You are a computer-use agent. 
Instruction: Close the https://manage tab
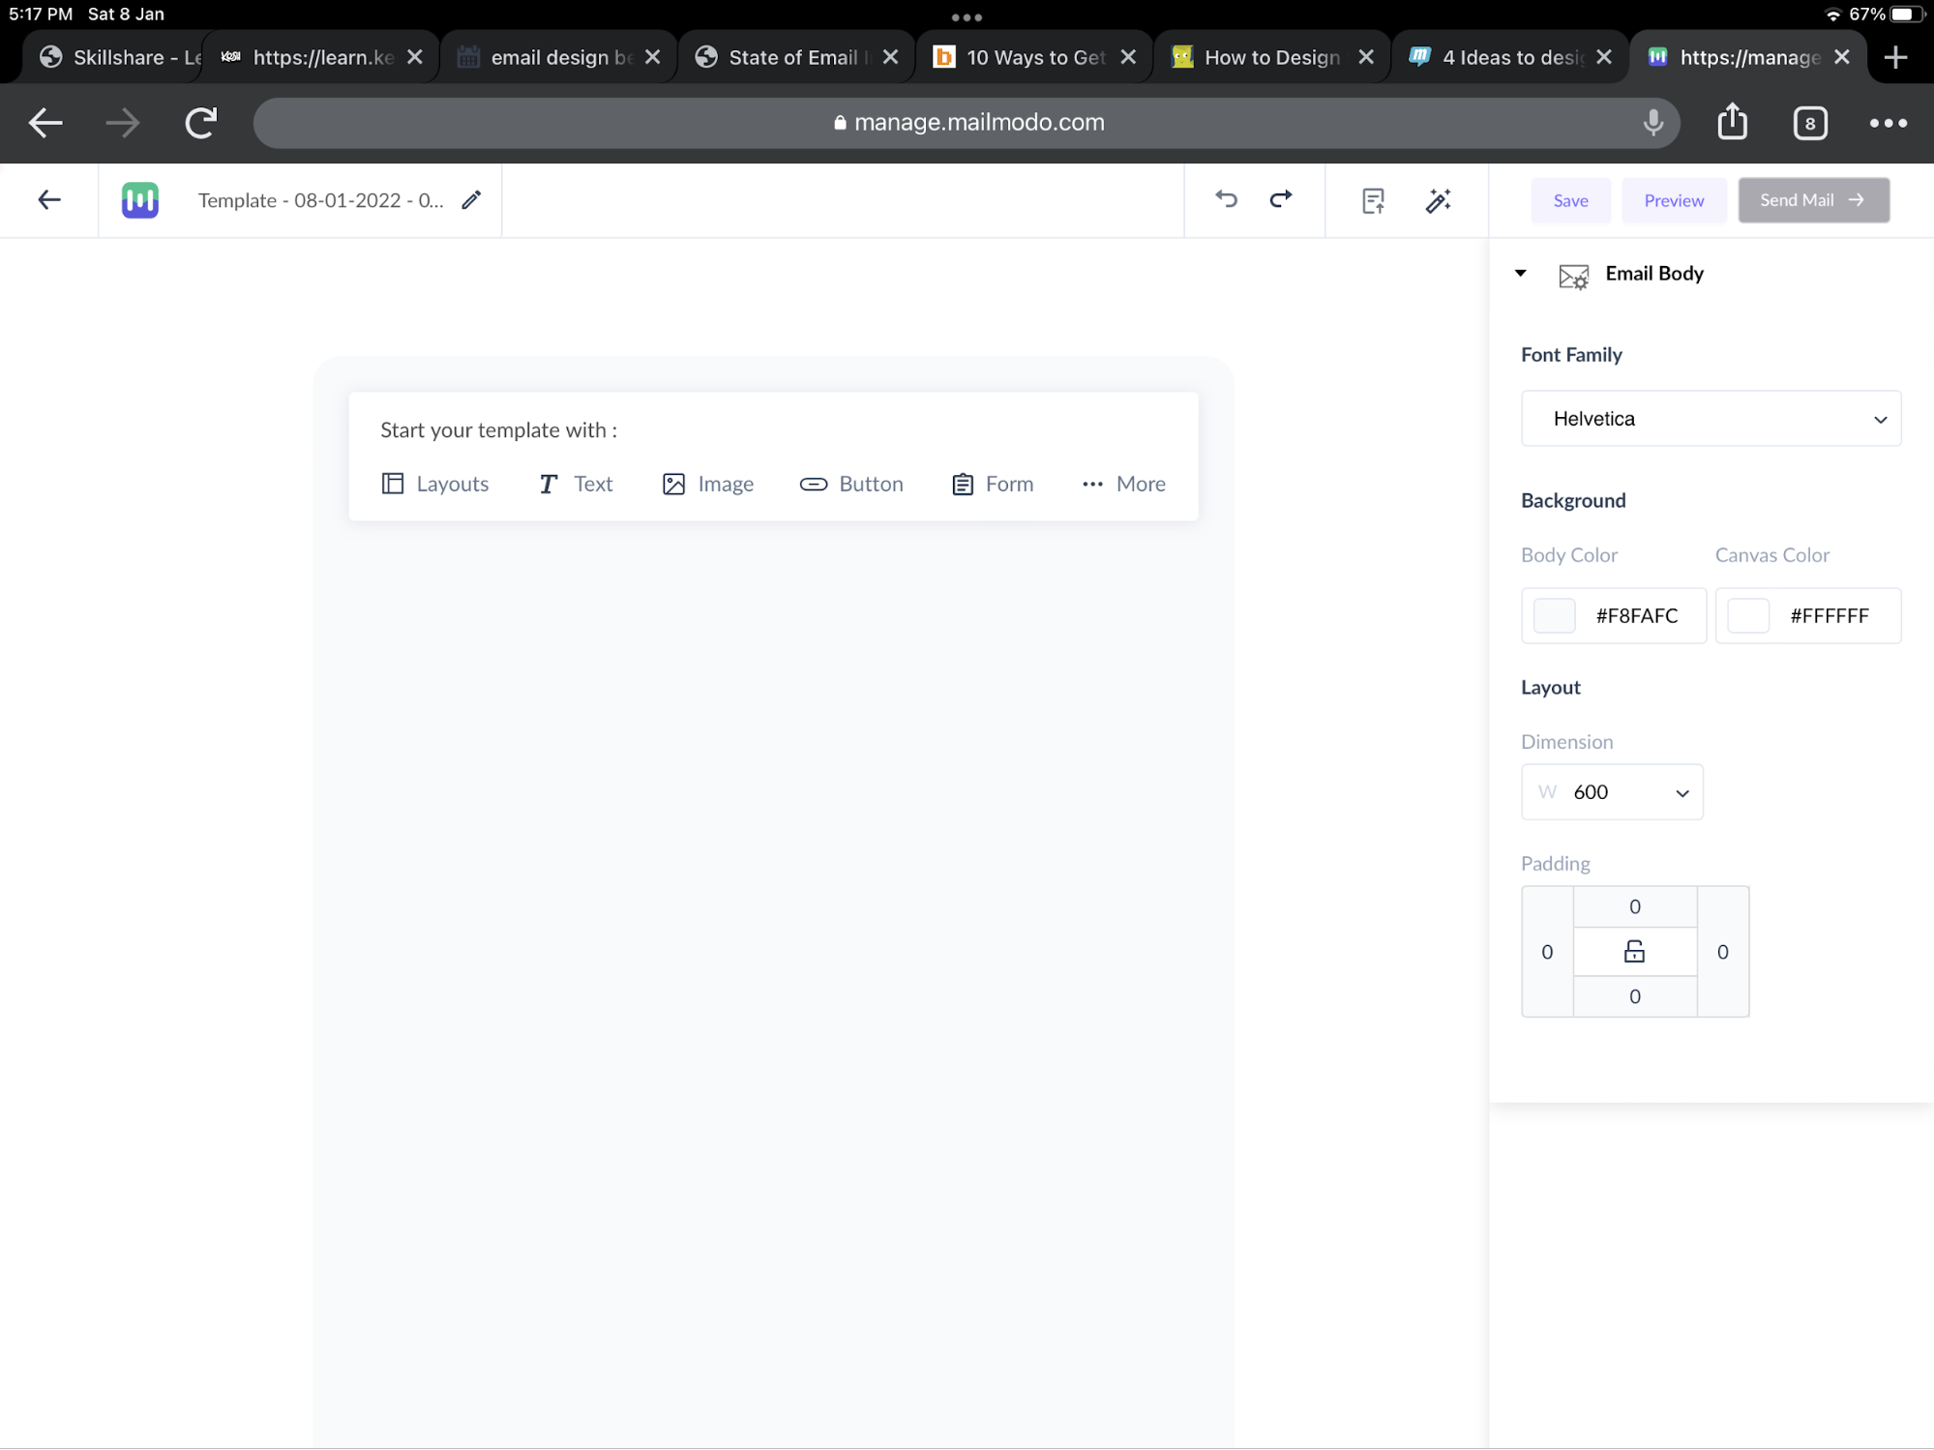point(1842,57)
